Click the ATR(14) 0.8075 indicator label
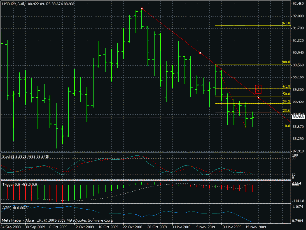 click(x=15, y=208)
